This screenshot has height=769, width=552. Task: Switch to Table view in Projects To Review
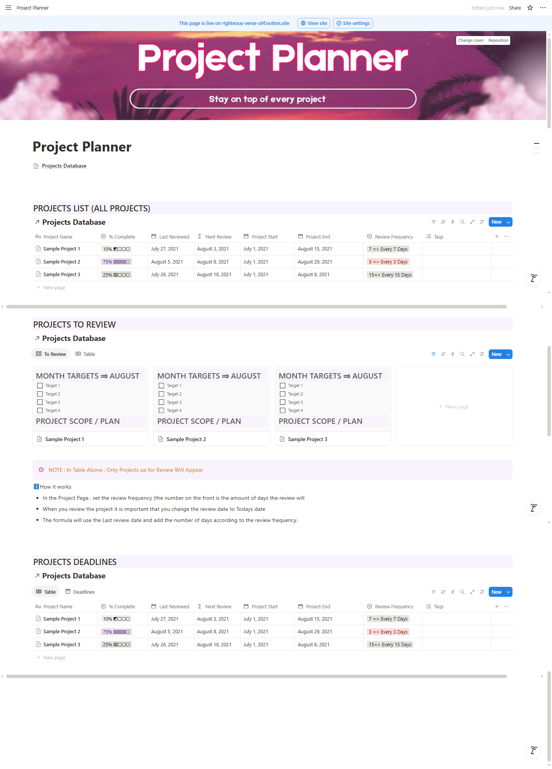tap(85, 354)
